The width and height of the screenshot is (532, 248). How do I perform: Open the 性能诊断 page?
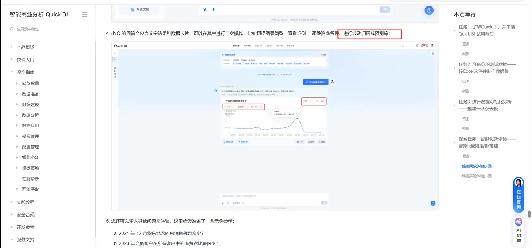(x=30, y=179)
